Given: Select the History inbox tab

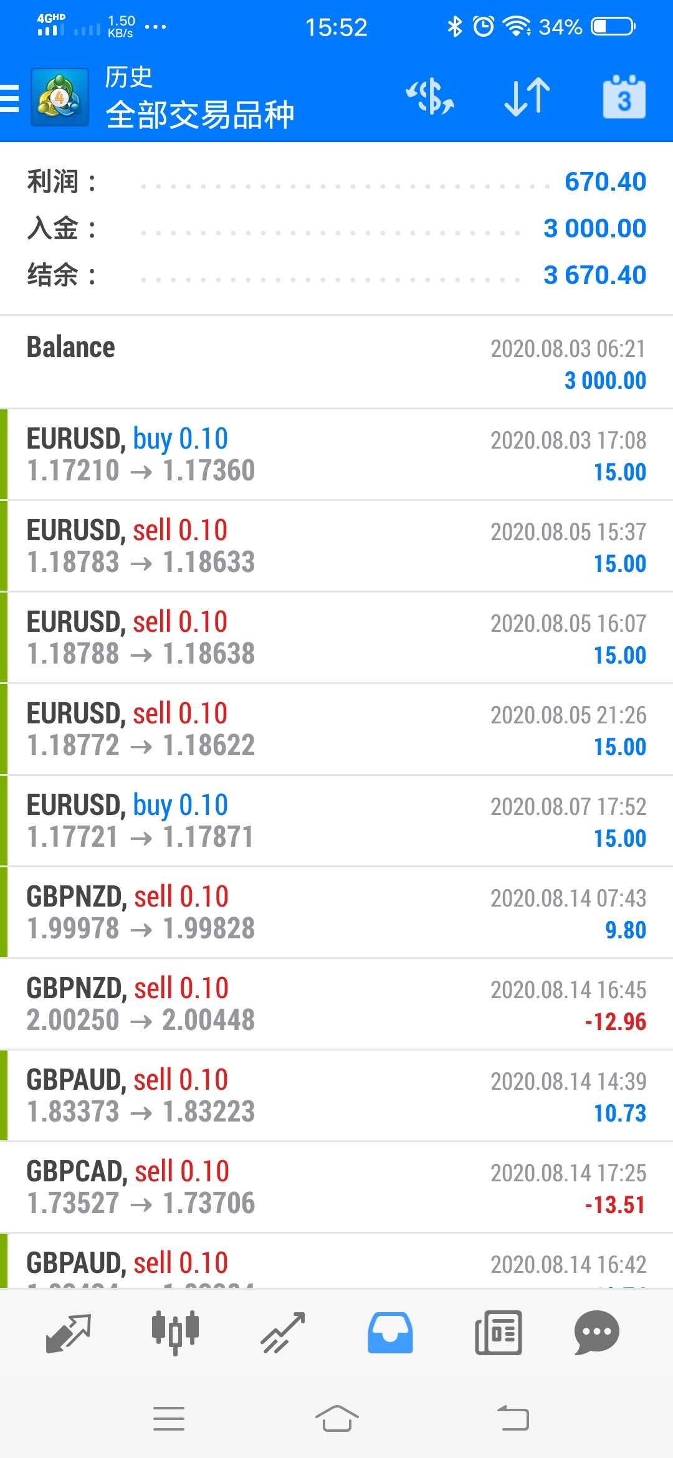Looking at the screenshot, I should click(x=390, y=1333).
